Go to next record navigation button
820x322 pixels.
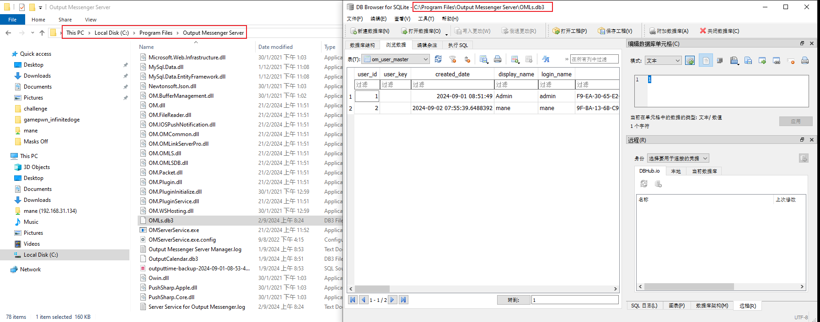pyautogui.click(x=392, y=300)
